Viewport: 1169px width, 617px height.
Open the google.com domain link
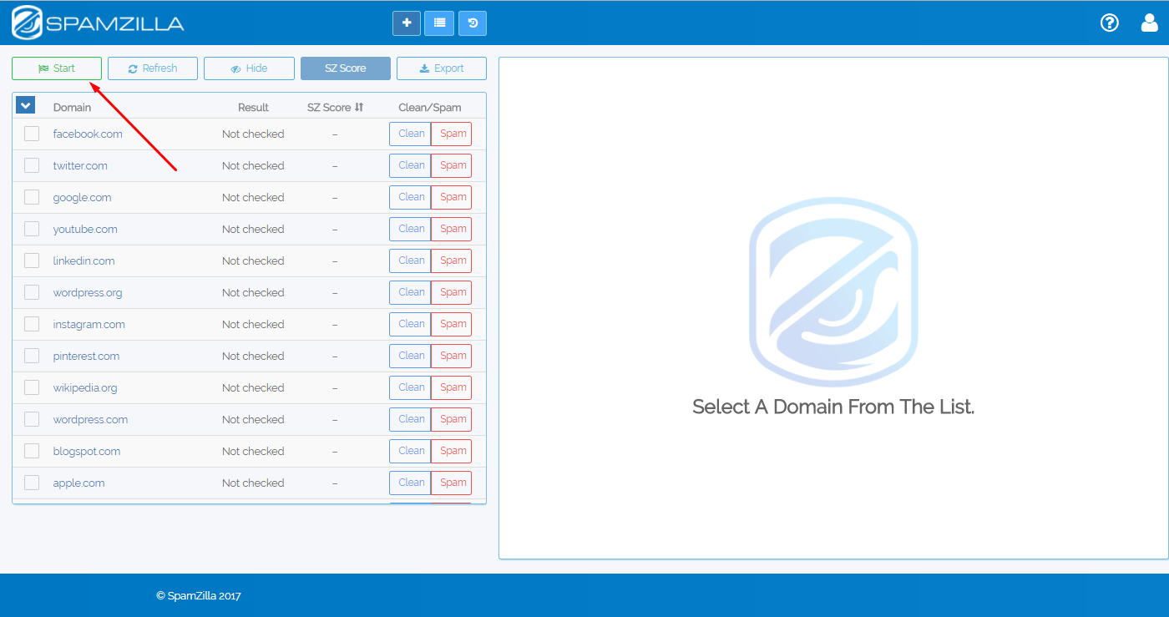pos(82,197)
